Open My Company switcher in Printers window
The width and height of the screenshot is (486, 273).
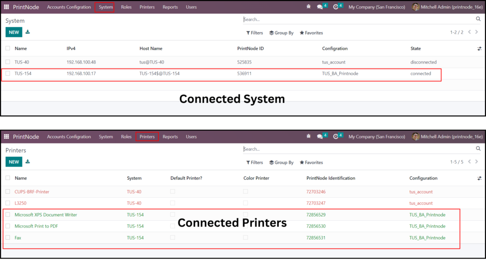[x=376, y=136]
